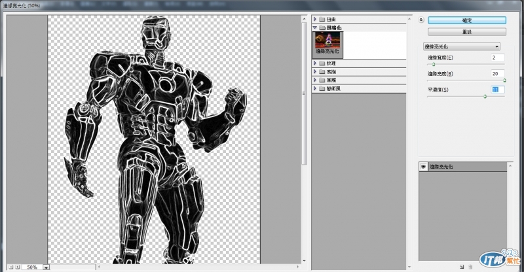The image size is (524, 272).
Task: Expand the 筆觸 filter folder triangle
Action: pyautogui.click(x=315, y=80)
